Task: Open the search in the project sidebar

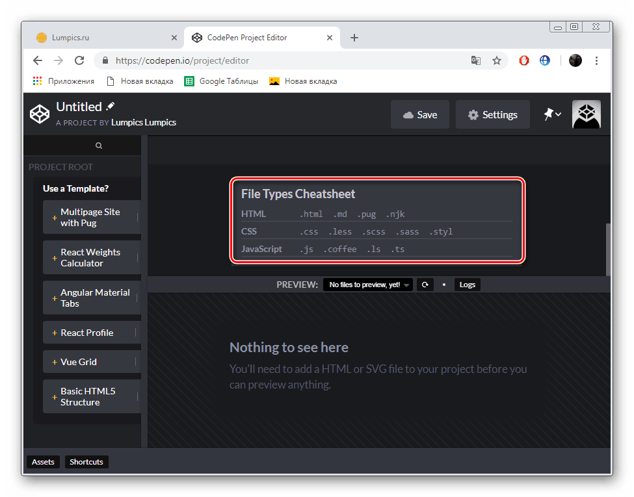Action: pyautogui.click(x=99, y=145)
